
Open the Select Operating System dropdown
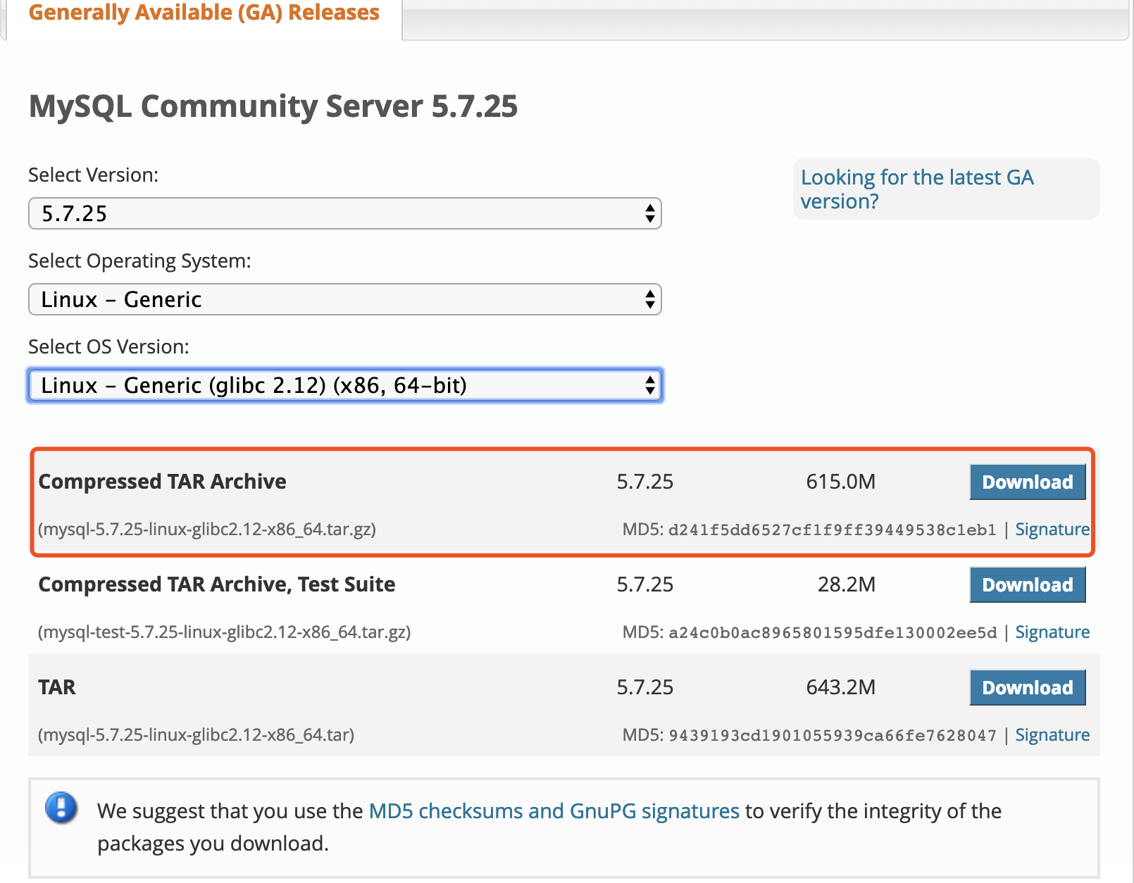[345, 299]
